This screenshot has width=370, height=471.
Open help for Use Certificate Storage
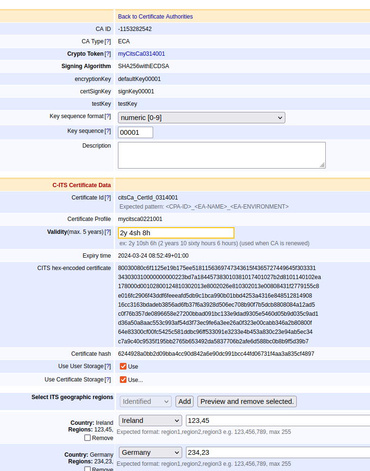pyautogui.click(x=107, y=380)
